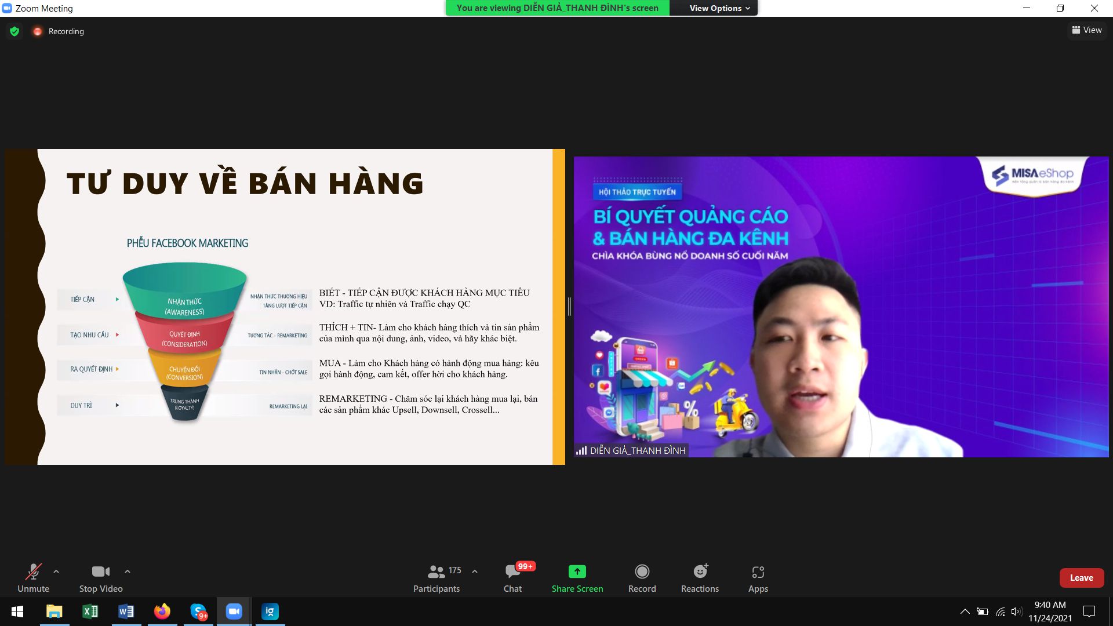This screenshot has width=1113, height=626.
Task: Open the Apps icon in toolbar
Action: coord(758,572)
